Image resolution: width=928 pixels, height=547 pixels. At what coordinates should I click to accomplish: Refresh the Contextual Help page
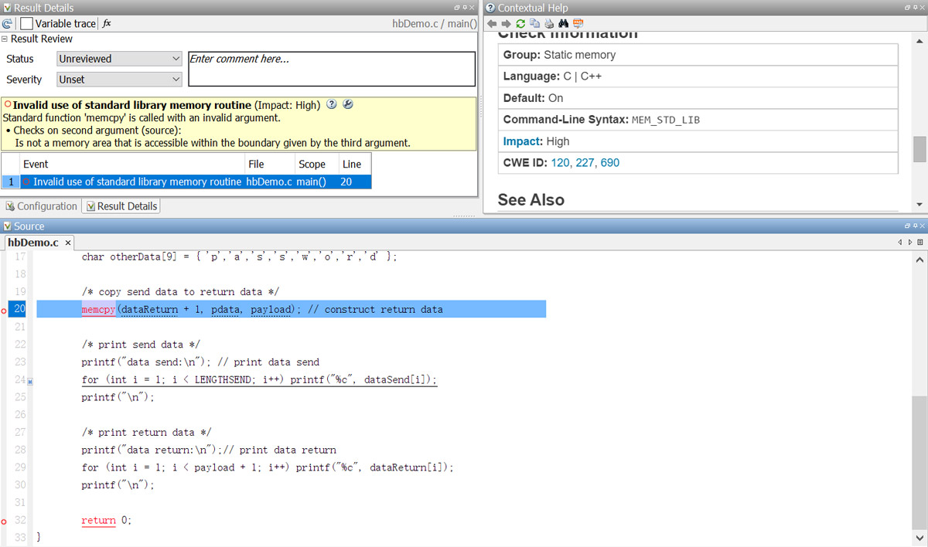[520, 24]
